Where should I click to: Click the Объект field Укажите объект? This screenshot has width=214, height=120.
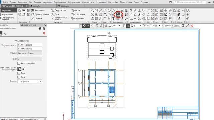point(30,53)
